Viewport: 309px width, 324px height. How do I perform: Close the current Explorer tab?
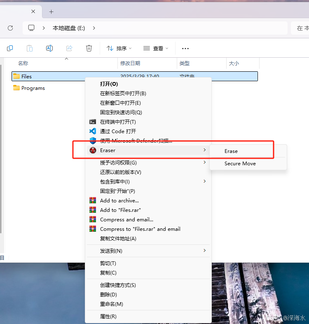click(33, 12)
